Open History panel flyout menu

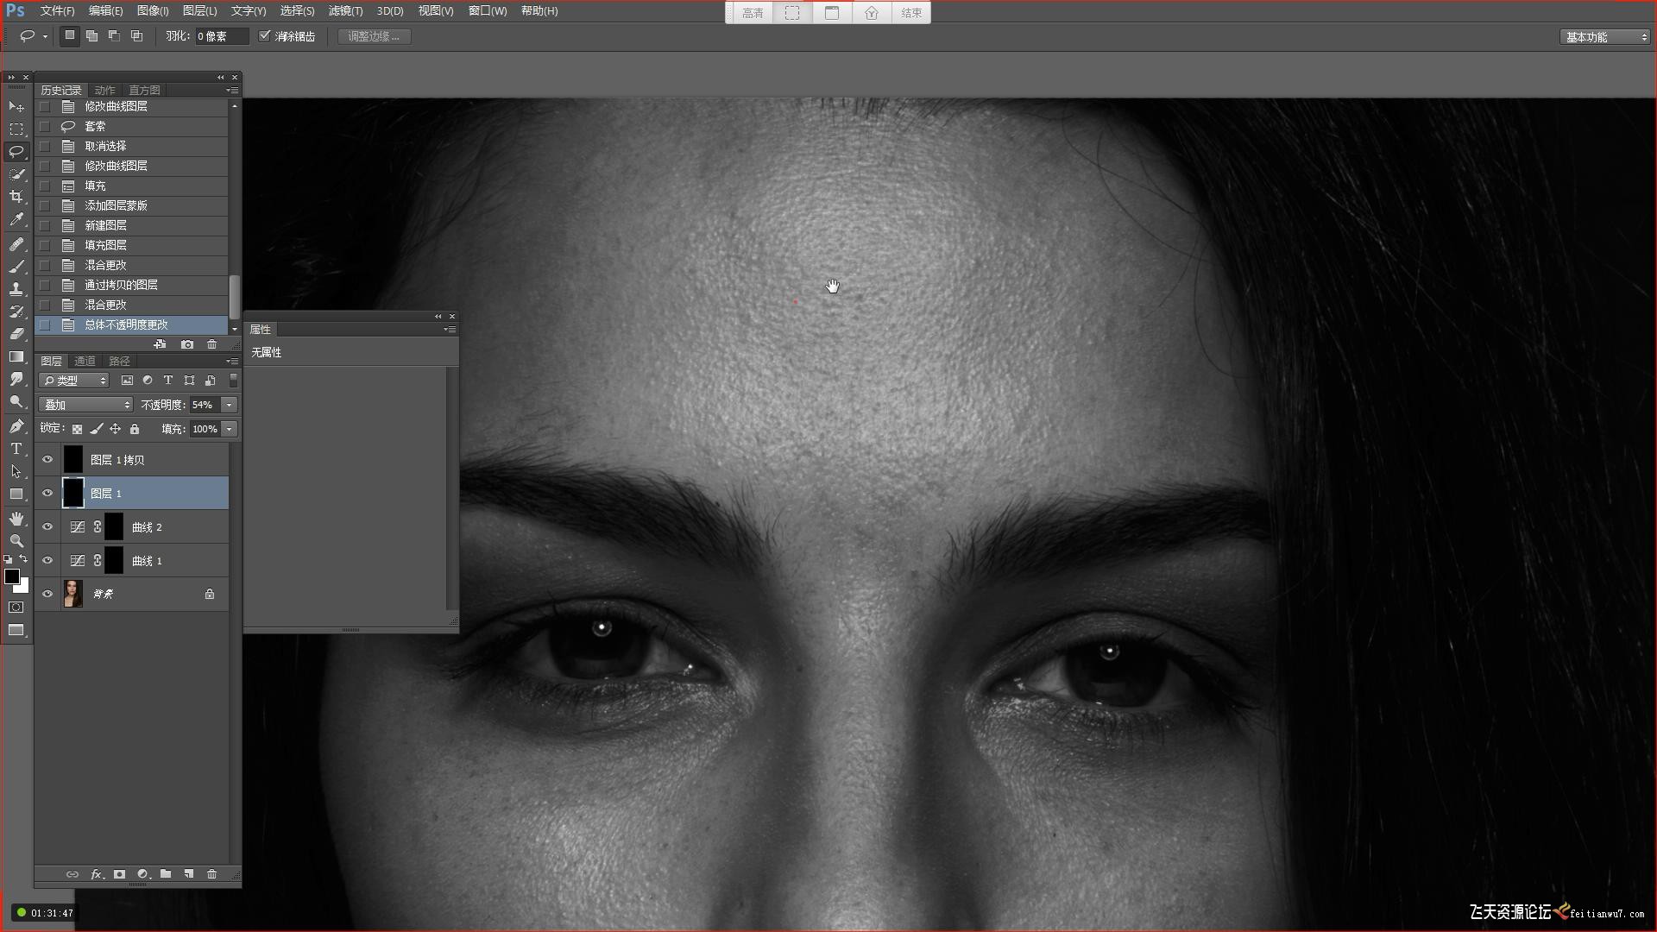tap(232, 90)
